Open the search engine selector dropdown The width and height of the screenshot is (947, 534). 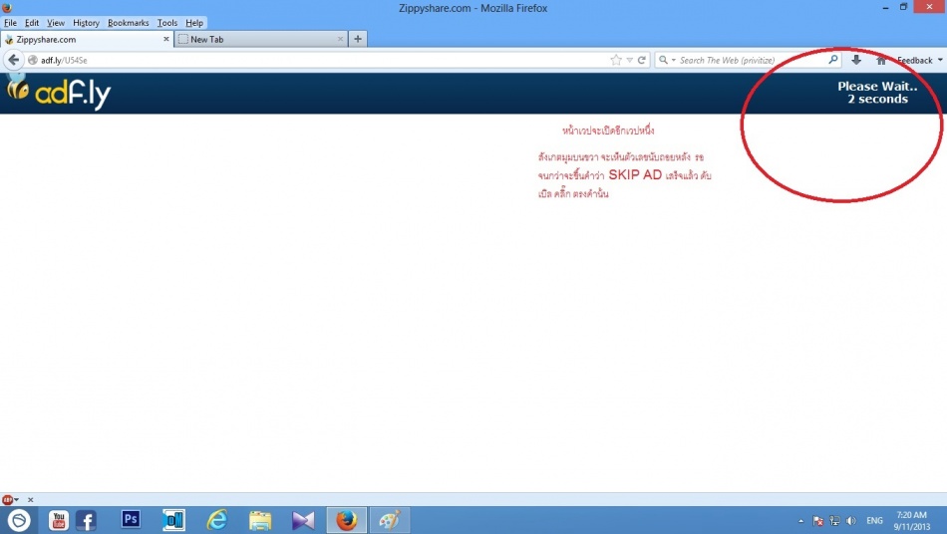667,60
